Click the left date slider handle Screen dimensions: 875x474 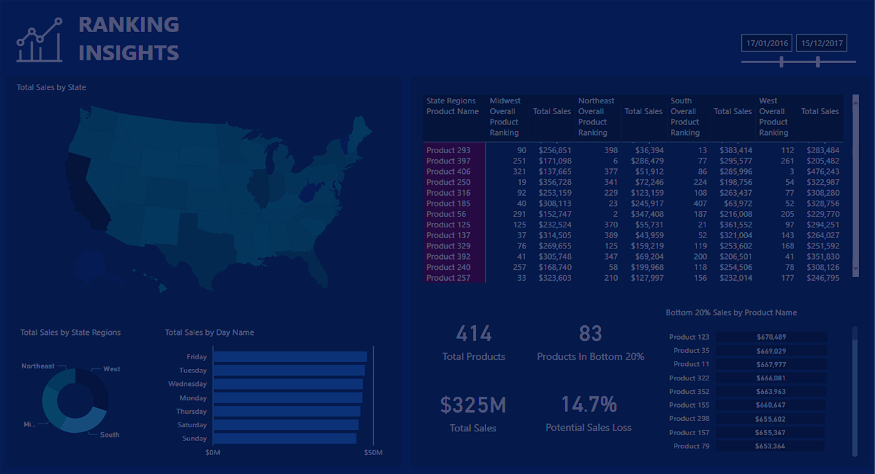[x=781, y=61]
